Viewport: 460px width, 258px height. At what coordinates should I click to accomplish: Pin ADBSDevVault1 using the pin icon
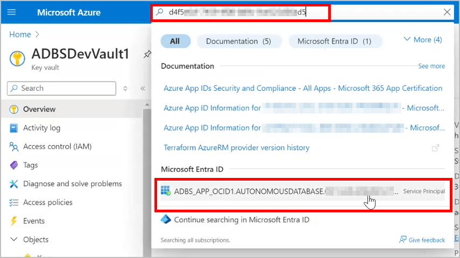point(146,54)
